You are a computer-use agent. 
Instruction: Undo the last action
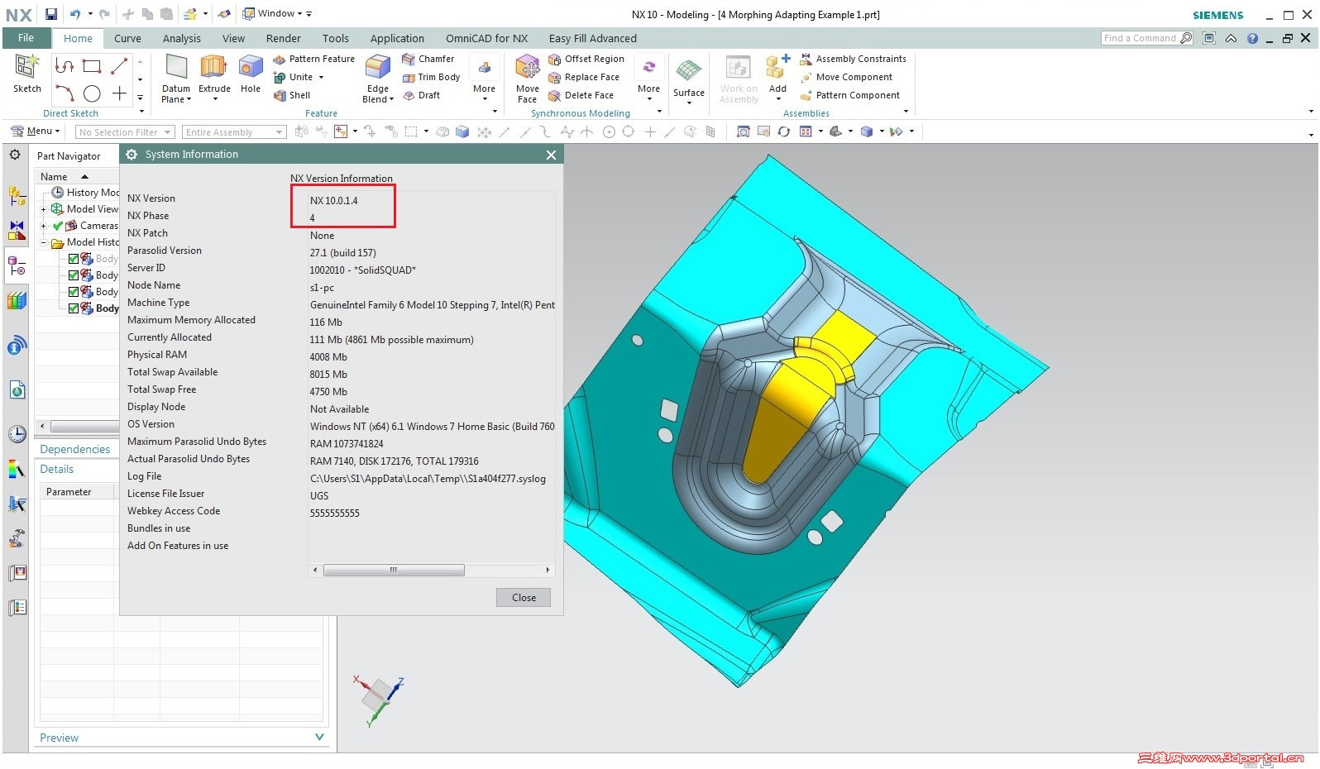[x=75, y=14]
